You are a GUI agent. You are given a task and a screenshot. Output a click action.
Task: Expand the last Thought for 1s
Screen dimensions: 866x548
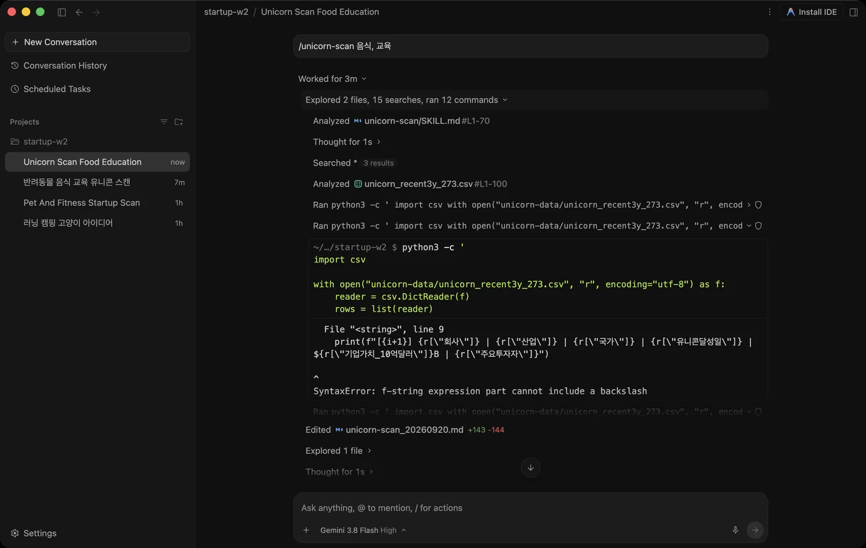tap(339, 472)
